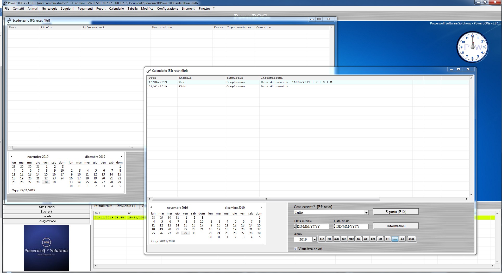Select the lug month toggle button
502x273 pixels.
click(366, 239)
